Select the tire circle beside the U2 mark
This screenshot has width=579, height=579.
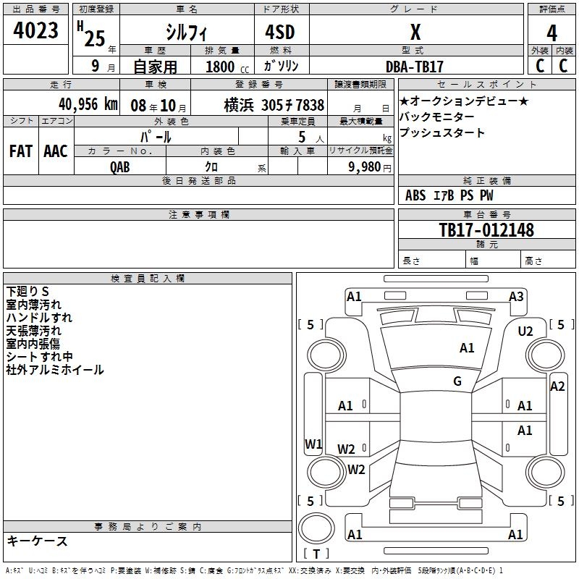point(545,355)
